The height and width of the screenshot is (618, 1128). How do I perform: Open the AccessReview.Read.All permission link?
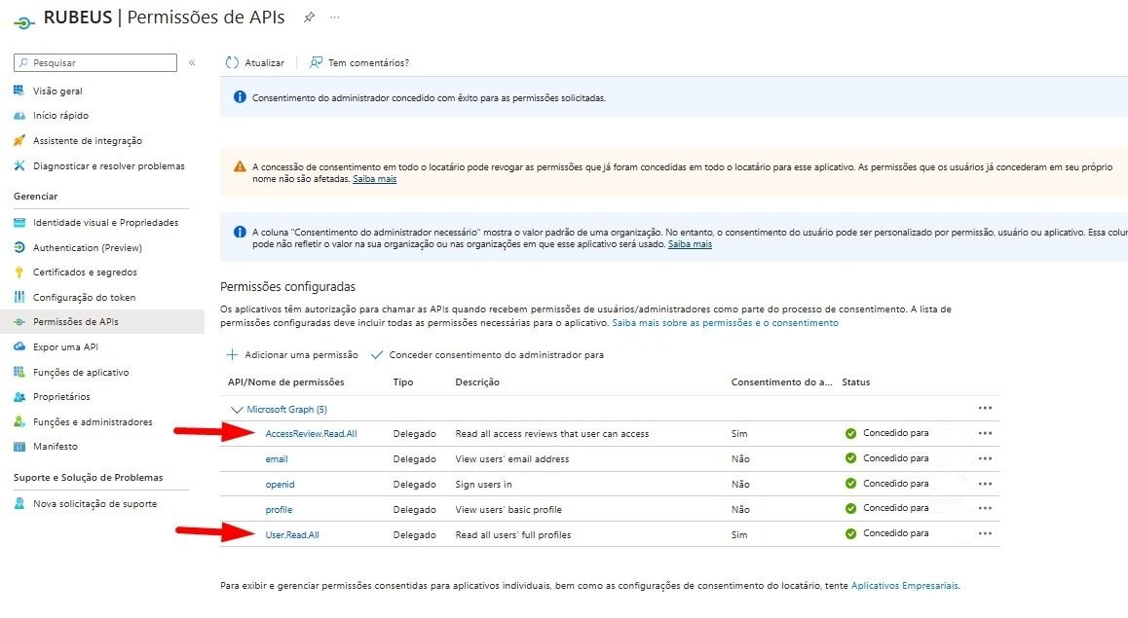[311, 434]
